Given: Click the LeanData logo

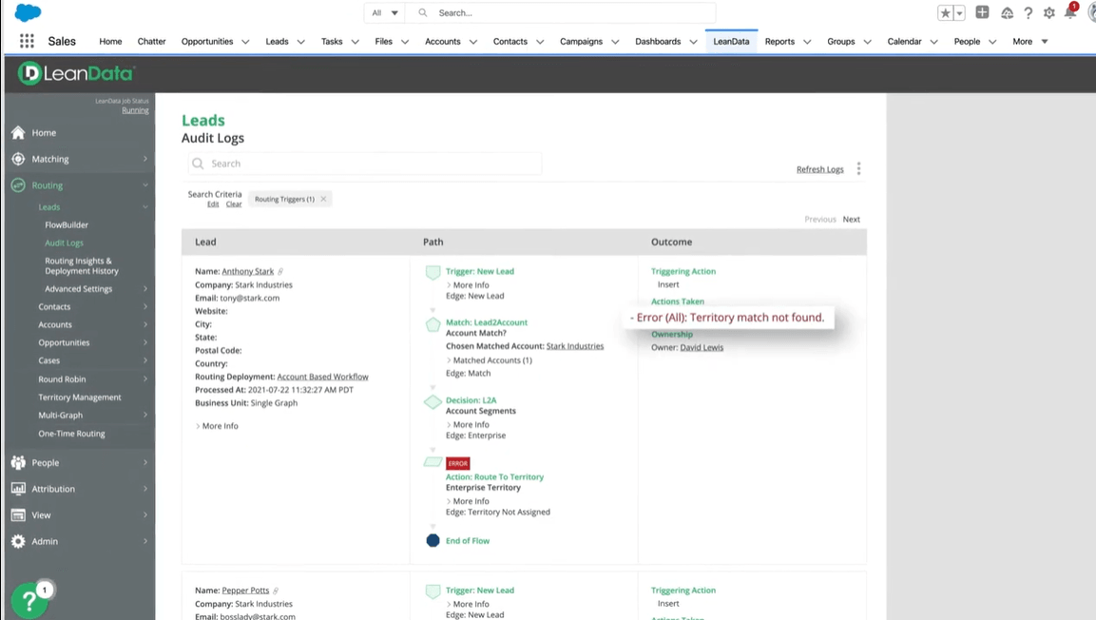Looking at the screenshot, I should tap(76, 73).
